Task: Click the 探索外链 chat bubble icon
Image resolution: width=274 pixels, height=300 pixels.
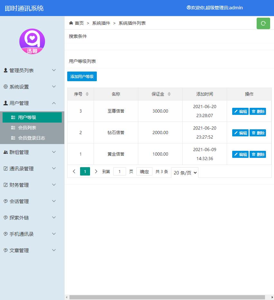Action: 5,218
